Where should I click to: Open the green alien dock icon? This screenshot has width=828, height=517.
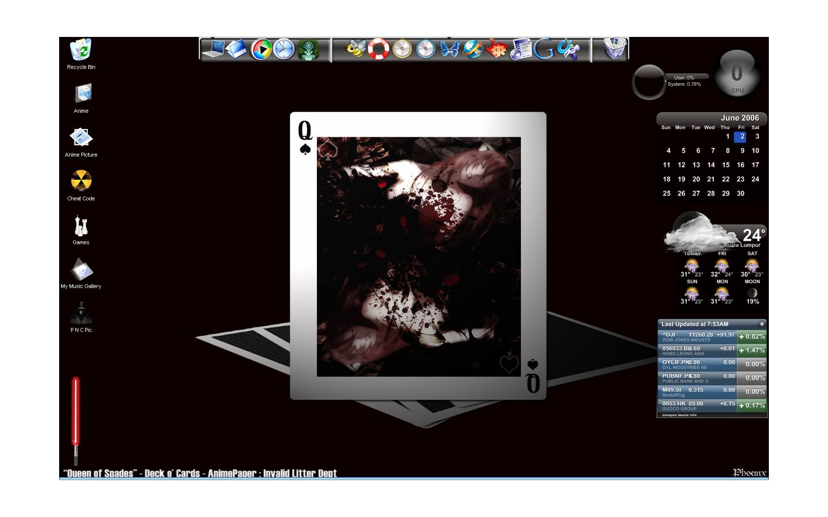coord(308,50)
